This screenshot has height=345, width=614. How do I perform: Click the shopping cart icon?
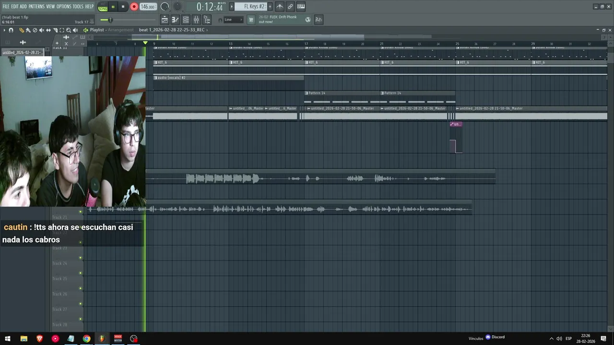point(250,20)
